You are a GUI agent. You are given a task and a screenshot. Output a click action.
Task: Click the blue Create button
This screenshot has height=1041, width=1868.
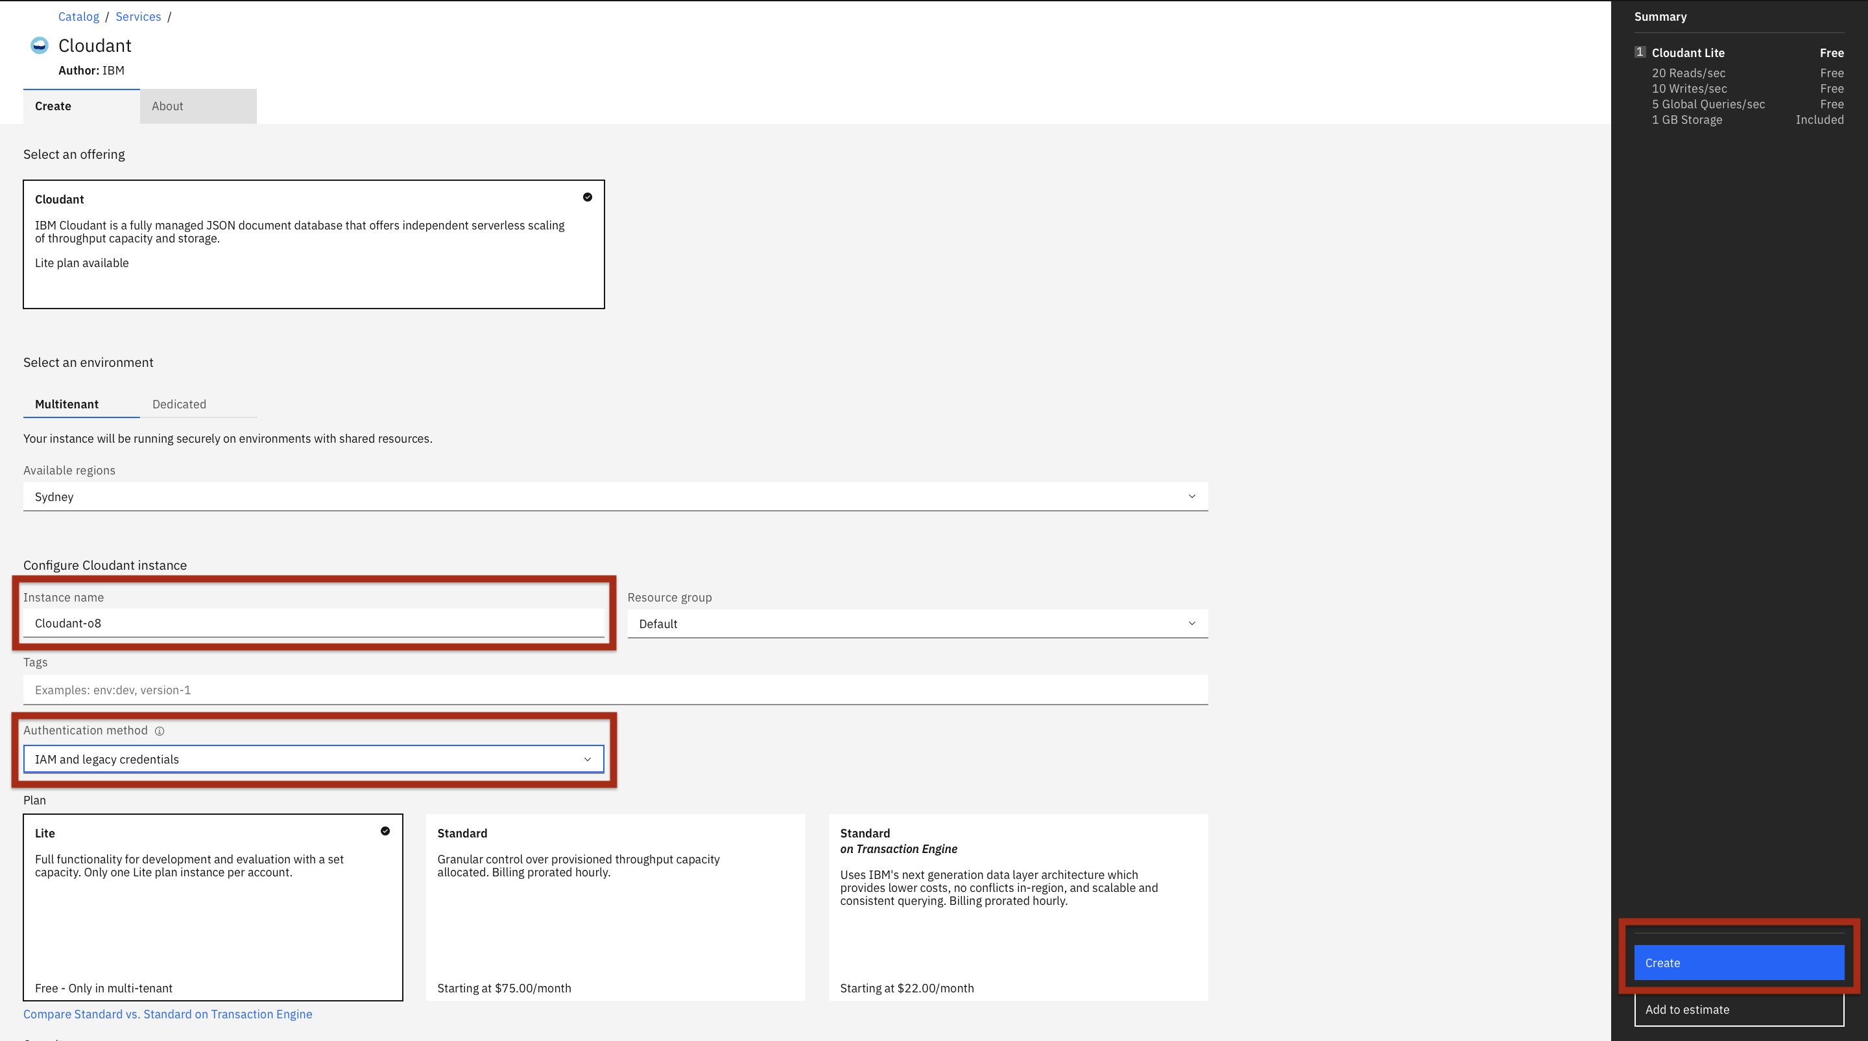1739,963
